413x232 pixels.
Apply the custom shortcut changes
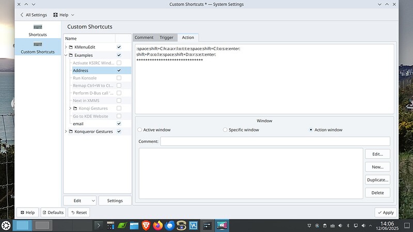pyautogui.click(x=386, y=212)
